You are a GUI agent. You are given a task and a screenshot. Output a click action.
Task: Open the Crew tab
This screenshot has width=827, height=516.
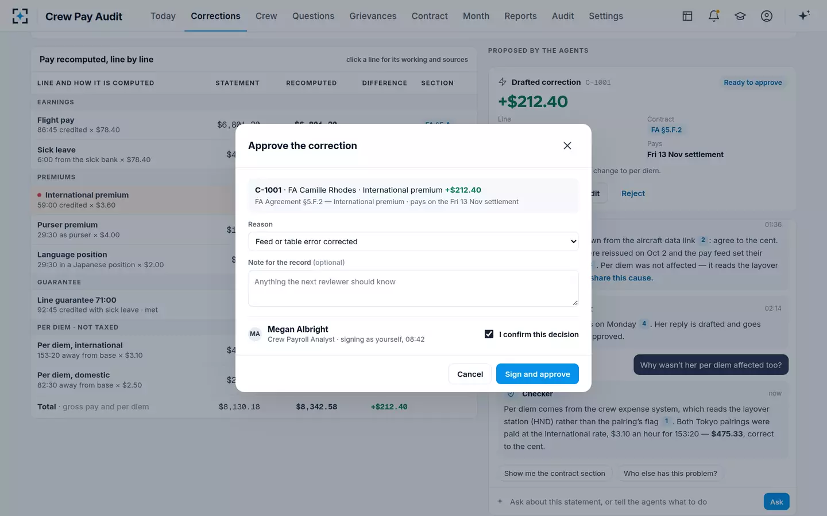[x=266, y=16]
